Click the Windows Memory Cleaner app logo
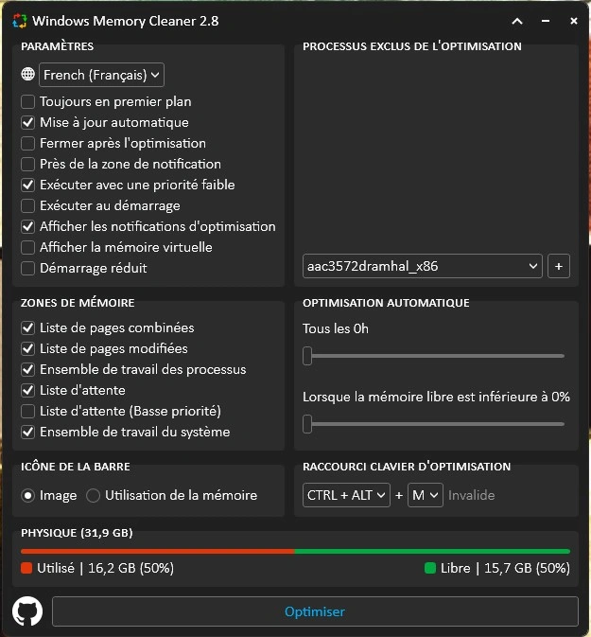 pos(19,21)
